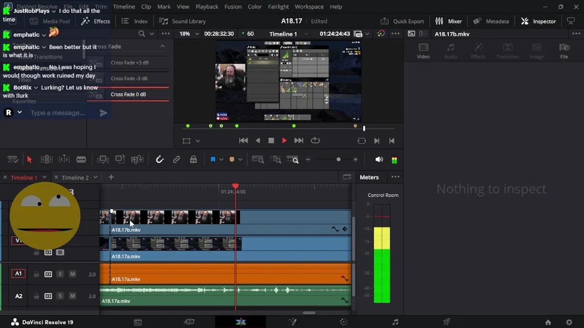This screenshot has width=584, height=328.
Task: Mute audio track A2
Action: tap(72, 296)
